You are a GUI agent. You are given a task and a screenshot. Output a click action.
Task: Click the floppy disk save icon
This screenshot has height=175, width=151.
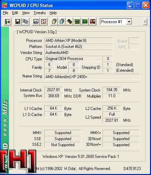[18, 21]
